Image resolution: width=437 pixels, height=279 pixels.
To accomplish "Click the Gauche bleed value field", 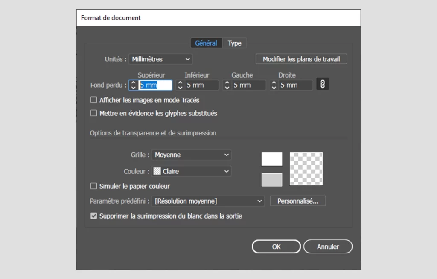I will point(249,85).
